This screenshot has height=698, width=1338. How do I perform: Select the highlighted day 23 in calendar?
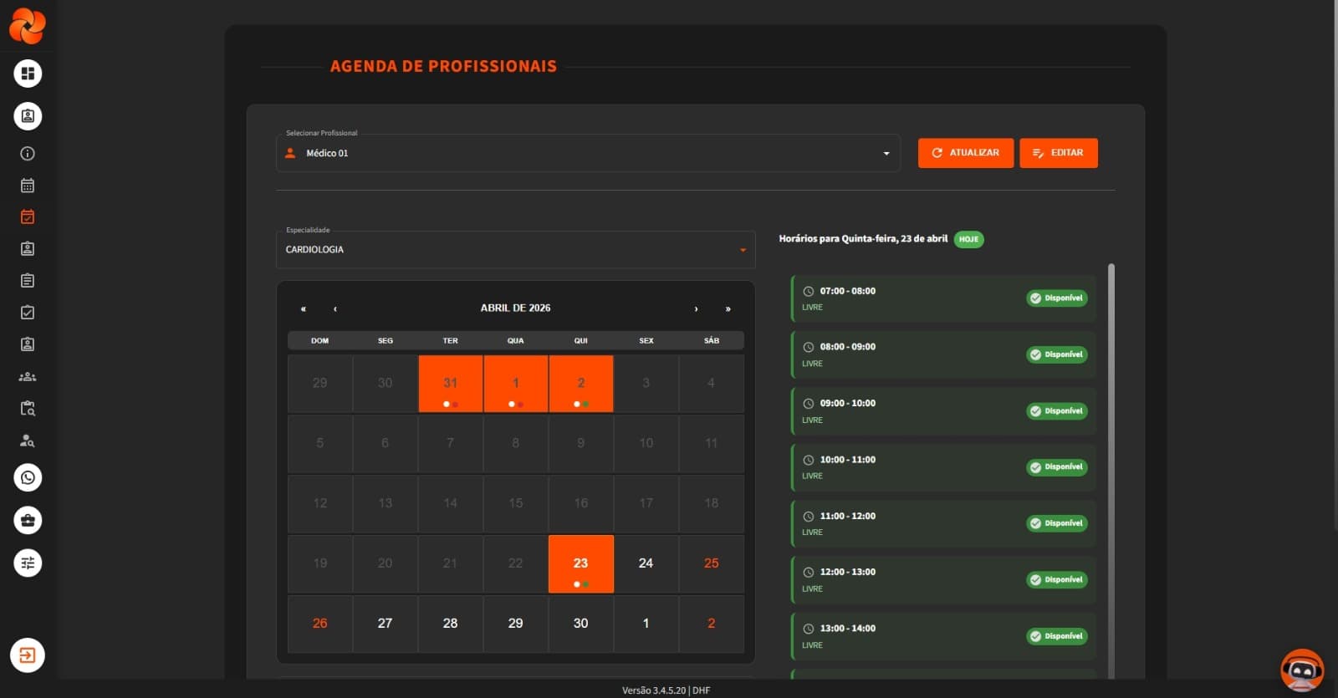[x=580, y=563]
